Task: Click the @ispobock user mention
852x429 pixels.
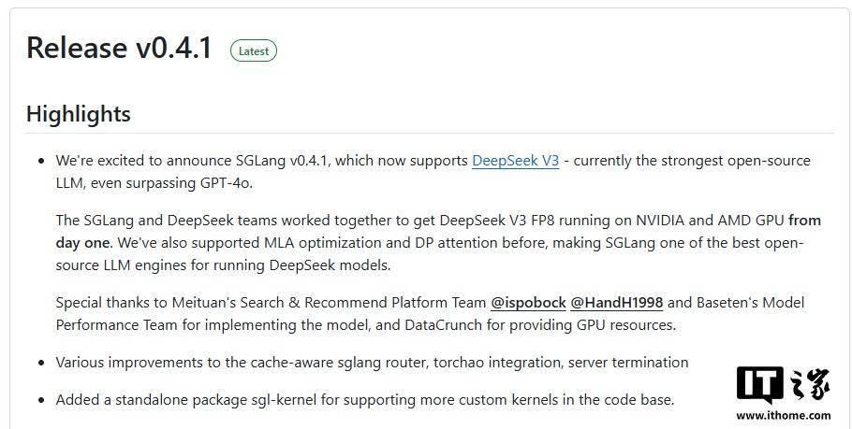Action: pos(528,303)
